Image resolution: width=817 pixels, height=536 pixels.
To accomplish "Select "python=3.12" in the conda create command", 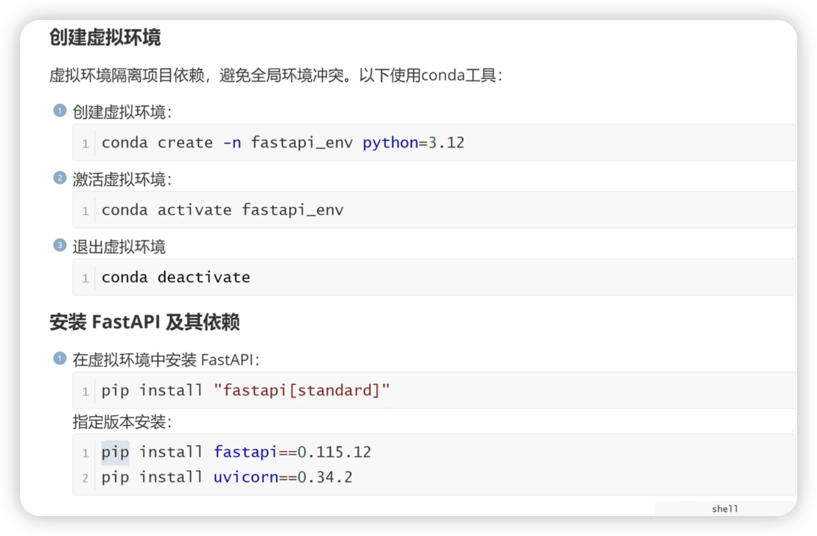I will coord(413,143).
